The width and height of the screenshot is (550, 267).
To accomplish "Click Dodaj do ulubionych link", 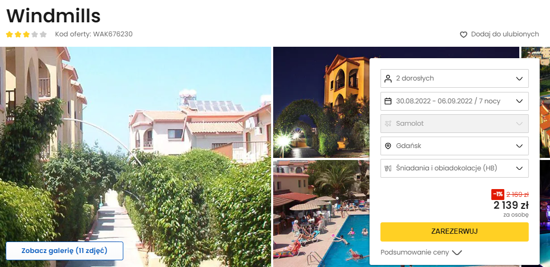I will click(505, 34).
